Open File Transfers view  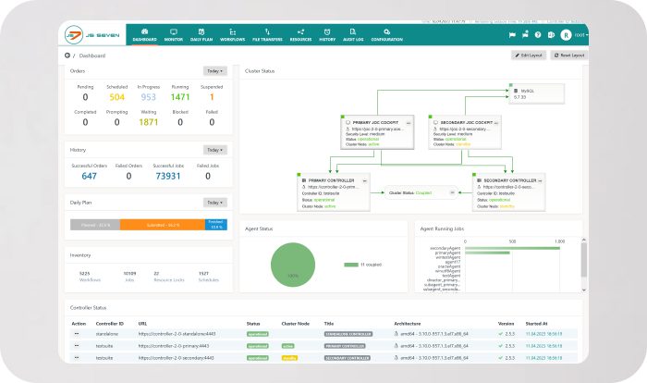pyautogui.click(x=267, y=35)
